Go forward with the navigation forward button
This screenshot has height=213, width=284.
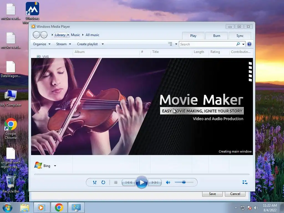44,35
